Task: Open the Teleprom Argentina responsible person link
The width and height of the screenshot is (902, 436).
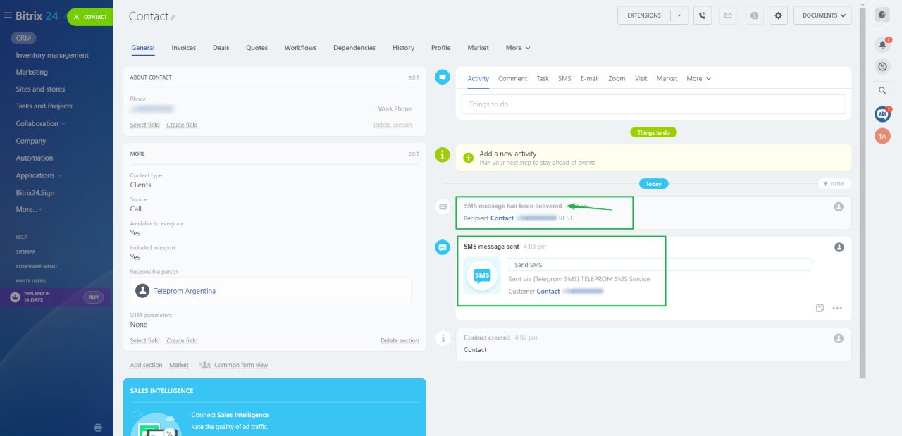Action: [185, 291]
